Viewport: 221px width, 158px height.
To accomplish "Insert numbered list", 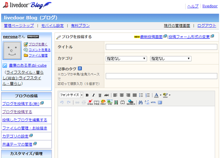I will 148,95.
